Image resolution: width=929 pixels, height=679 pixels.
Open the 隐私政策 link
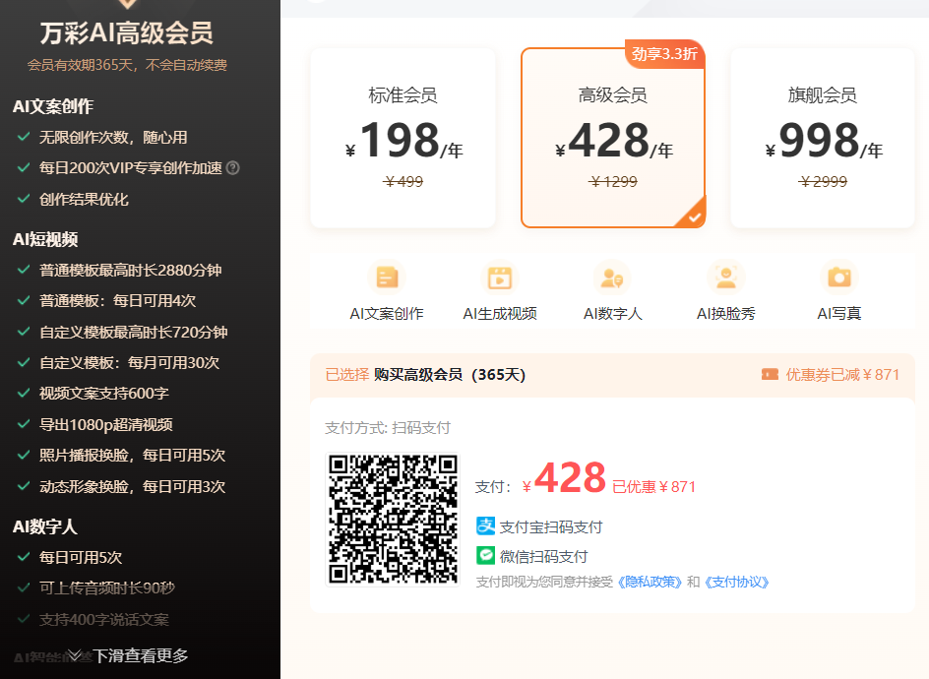pyautogui.click(x=650, y=582)
